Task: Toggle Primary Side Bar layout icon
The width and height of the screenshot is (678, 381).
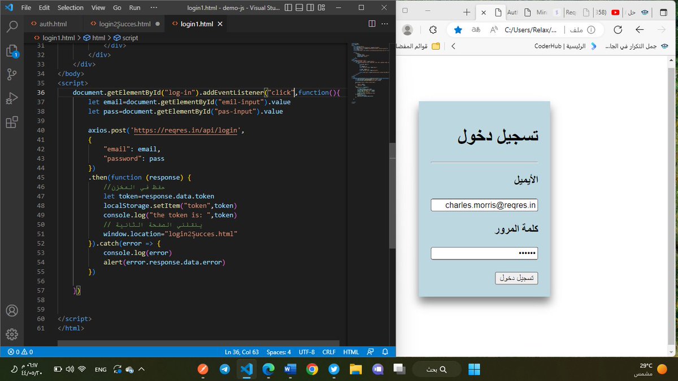Action: 289,8
